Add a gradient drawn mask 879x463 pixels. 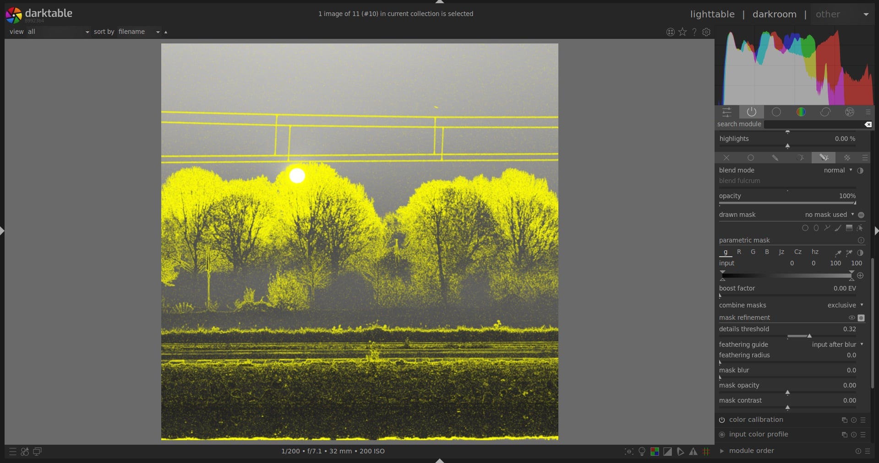[849, 228]
